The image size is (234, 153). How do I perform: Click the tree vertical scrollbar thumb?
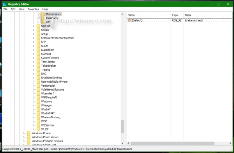(122, 126)
